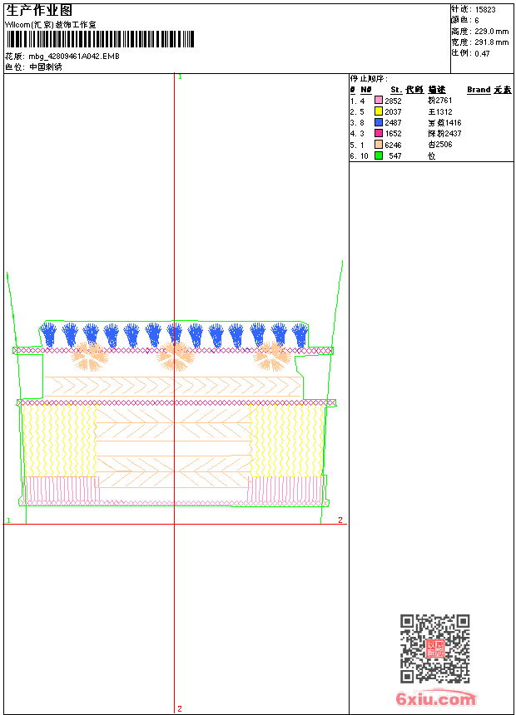The height and width of the screenshot is (715, 516).
Task: Select the yellow color swatch for stitch 2037
Action: (x=379, y=111)
